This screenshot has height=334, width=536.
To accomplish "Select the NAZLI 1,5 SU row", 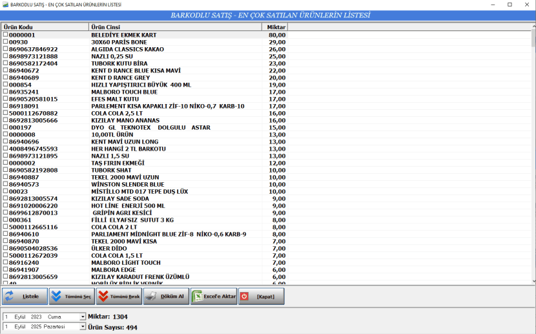I will click(x=144, y=156).
